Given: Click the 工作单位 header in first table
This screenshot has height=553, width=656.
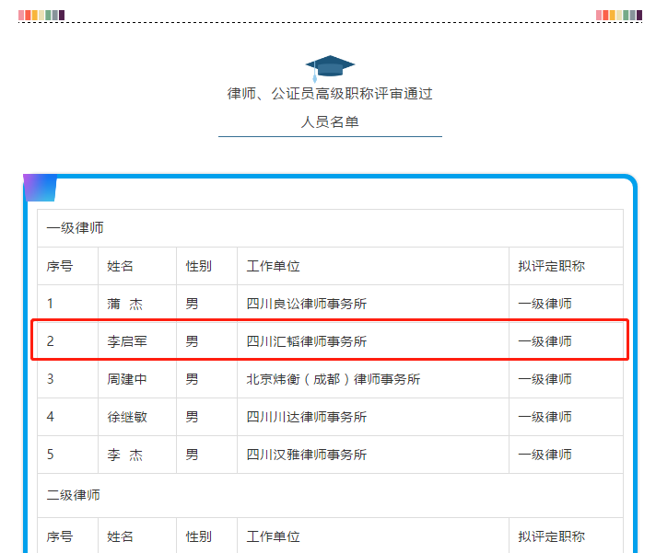Looking at the screenshot, I should pos(373,266).
